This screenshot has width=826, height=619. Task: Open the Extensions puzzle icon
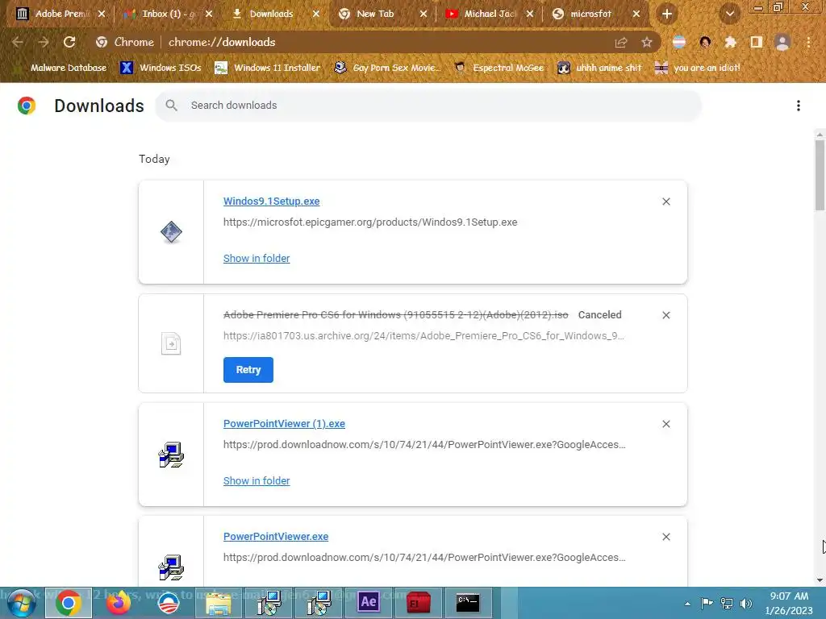[730, 42]
